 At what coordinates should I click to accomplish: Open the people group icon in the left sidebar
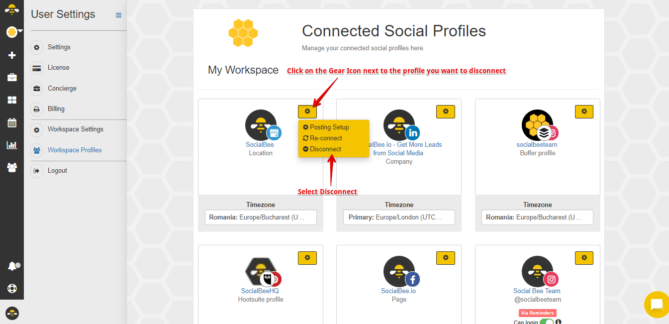pos(12,168)
